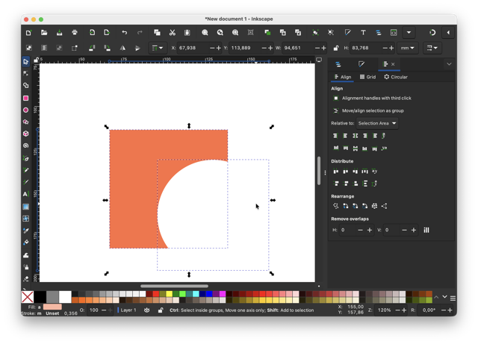
Task: Open the align on-canvas dropdown in tool controls
Action: coord(158,48)
